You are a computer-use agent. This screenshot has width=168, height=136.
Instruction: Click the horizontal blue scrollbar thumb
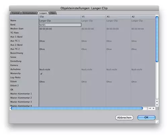[x=77, y=108]
